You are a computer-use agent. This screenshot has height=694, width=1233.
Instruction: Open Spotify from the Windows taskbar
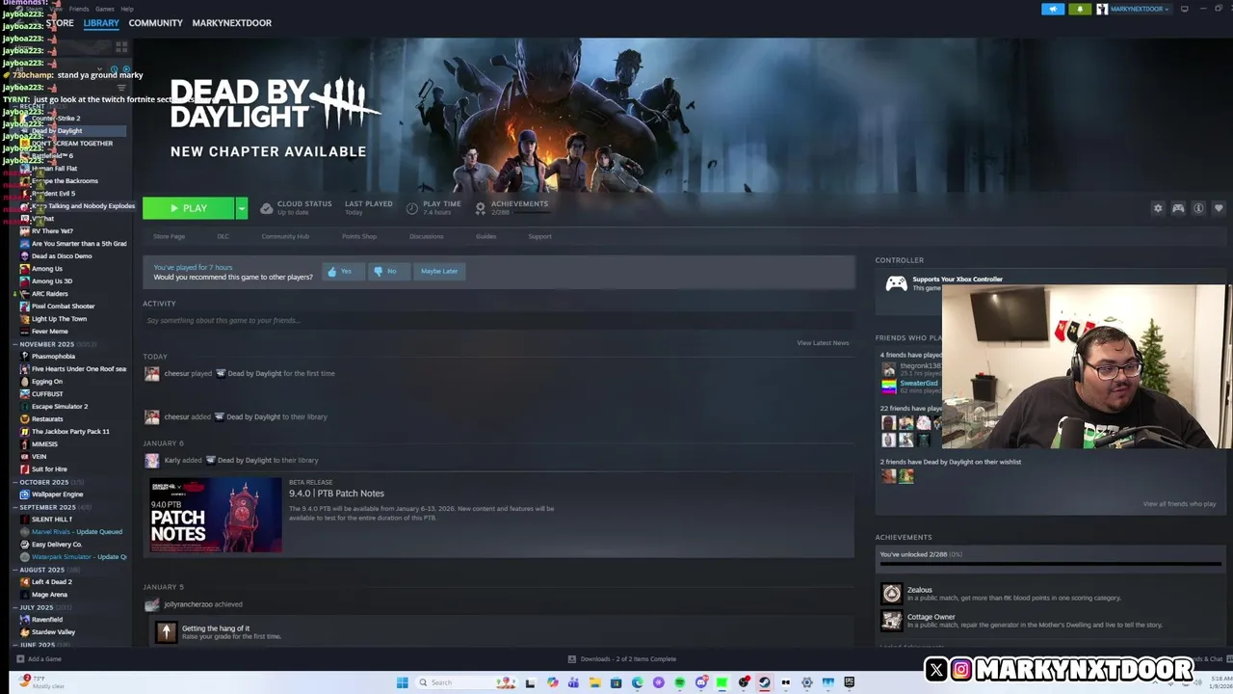tap(679, 682)
